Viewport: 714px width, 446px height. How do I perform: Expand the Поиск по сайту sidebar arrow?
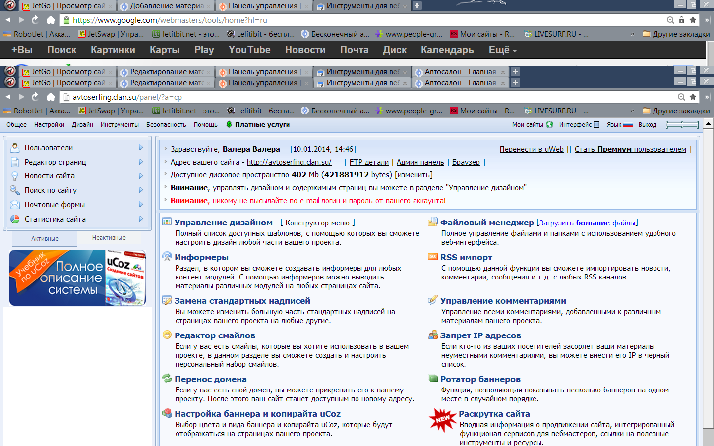point(141,190)
